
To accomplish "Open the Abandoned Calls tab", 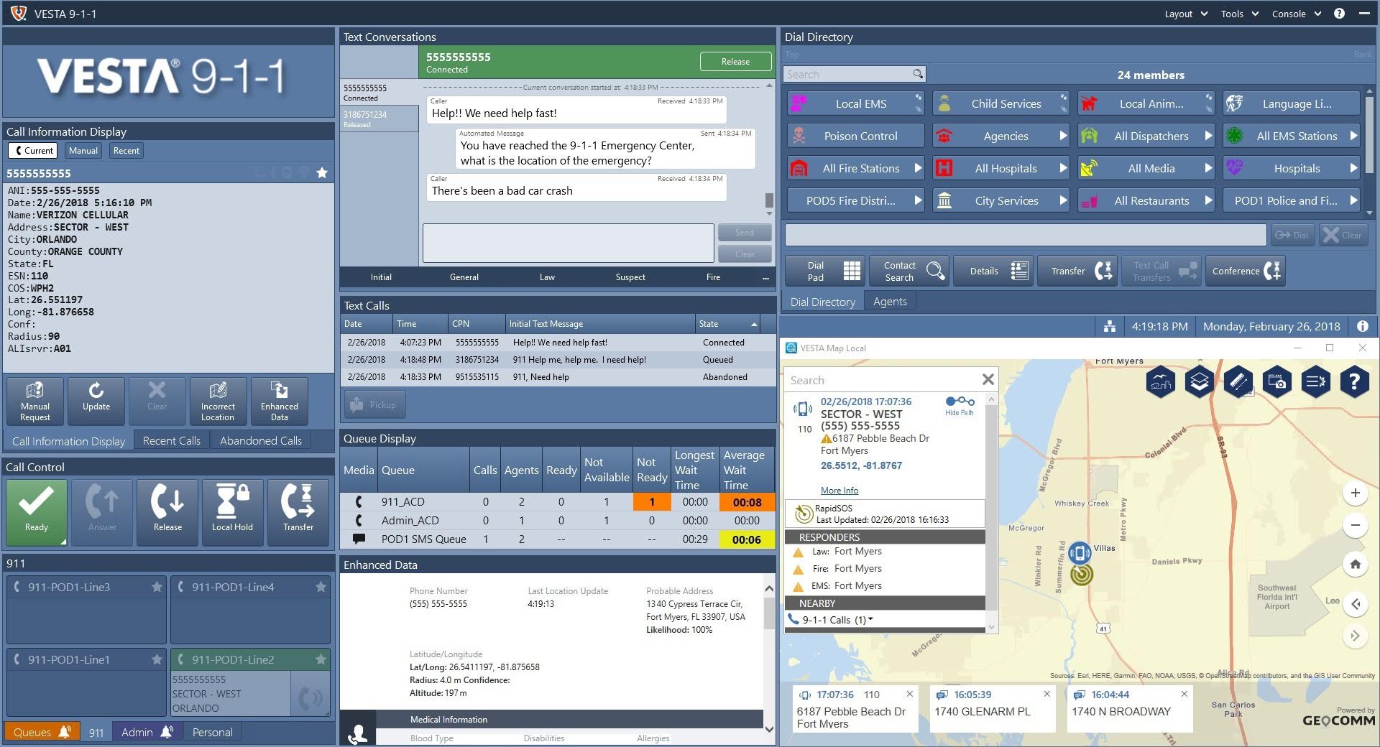I will (x=260, y=440).
